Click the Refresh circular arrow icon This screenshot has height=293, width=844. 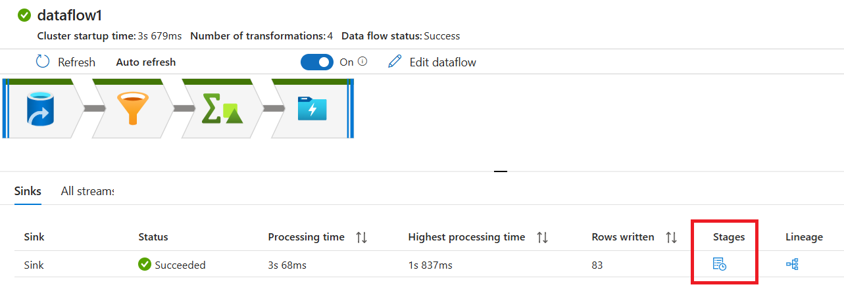pyautogui.click(x=43, y=62)
